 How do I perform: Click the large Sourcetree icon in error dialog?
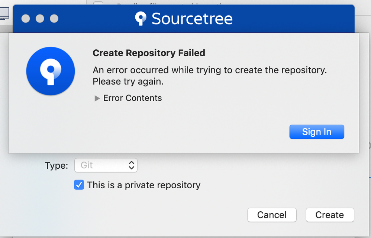click(51, 71)
